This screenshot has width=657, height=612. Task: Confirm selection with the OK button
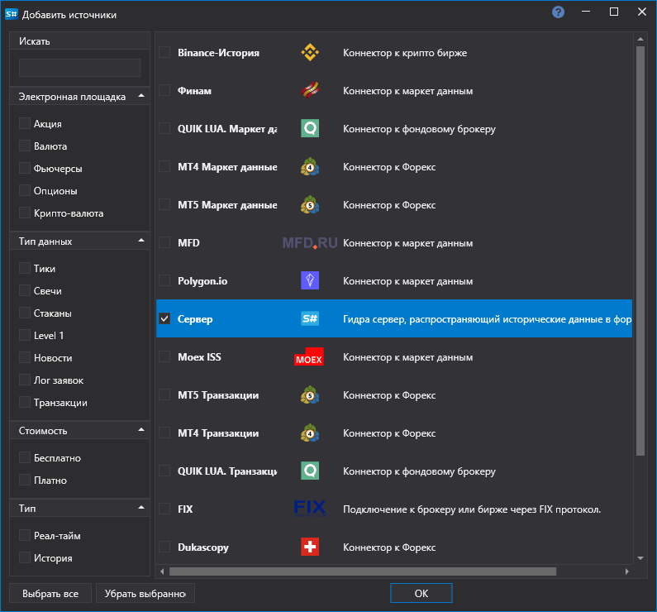click(421, 593)
